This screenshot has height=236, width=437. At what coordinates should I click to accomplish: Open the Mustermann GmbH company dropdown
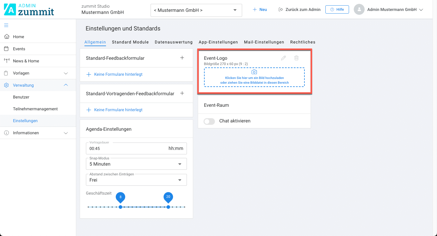point(196,10)
